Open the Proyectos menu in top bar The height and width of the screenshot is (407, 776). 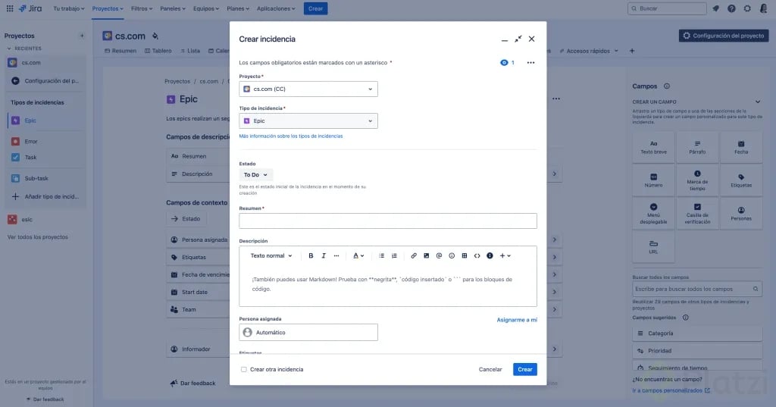tap(108, 8)
